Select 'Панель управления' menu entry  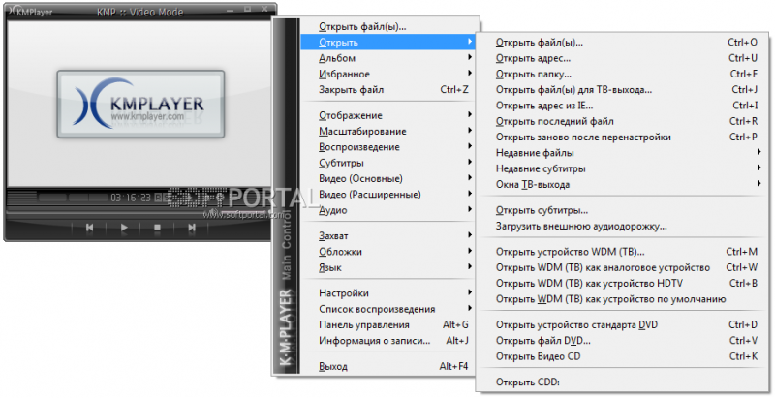click(387, 325)
